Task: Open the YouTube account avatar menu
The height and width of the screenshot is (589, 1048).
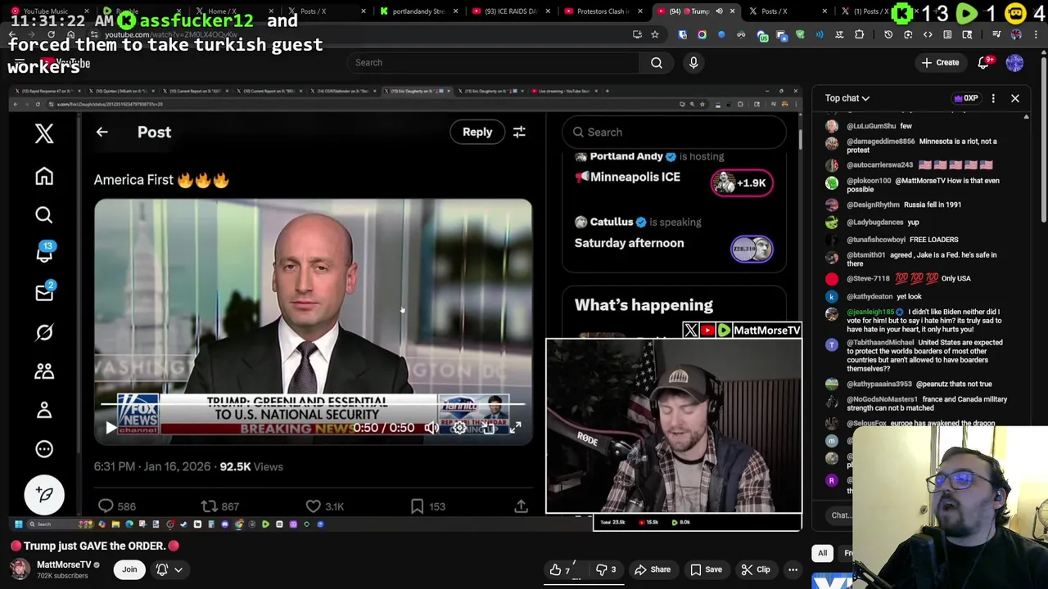Action: point(1014,62)
